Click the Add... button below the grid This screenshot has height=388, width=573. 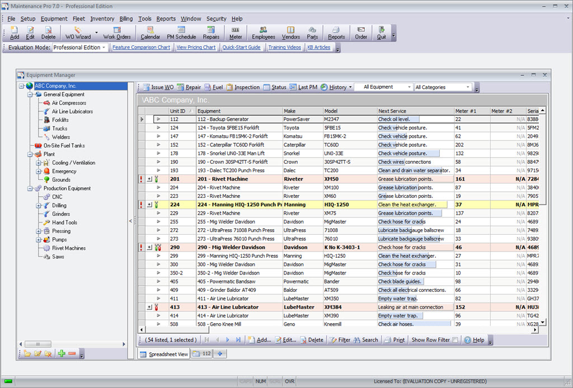tap(260, 340)
